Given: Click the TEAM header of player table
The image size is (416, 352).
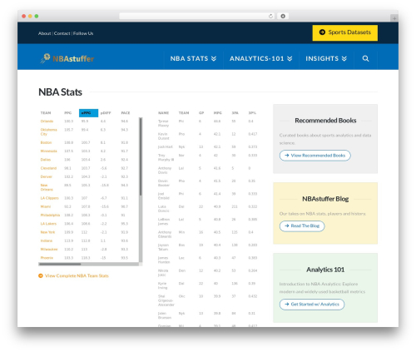Looking at the screenshot, I should point(184,113).
